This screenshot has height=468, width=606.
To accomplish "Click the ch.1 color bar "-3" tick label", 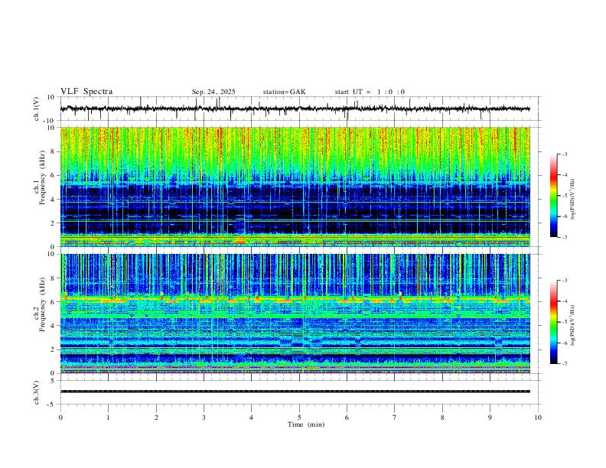I will click(x=565, y=154).
